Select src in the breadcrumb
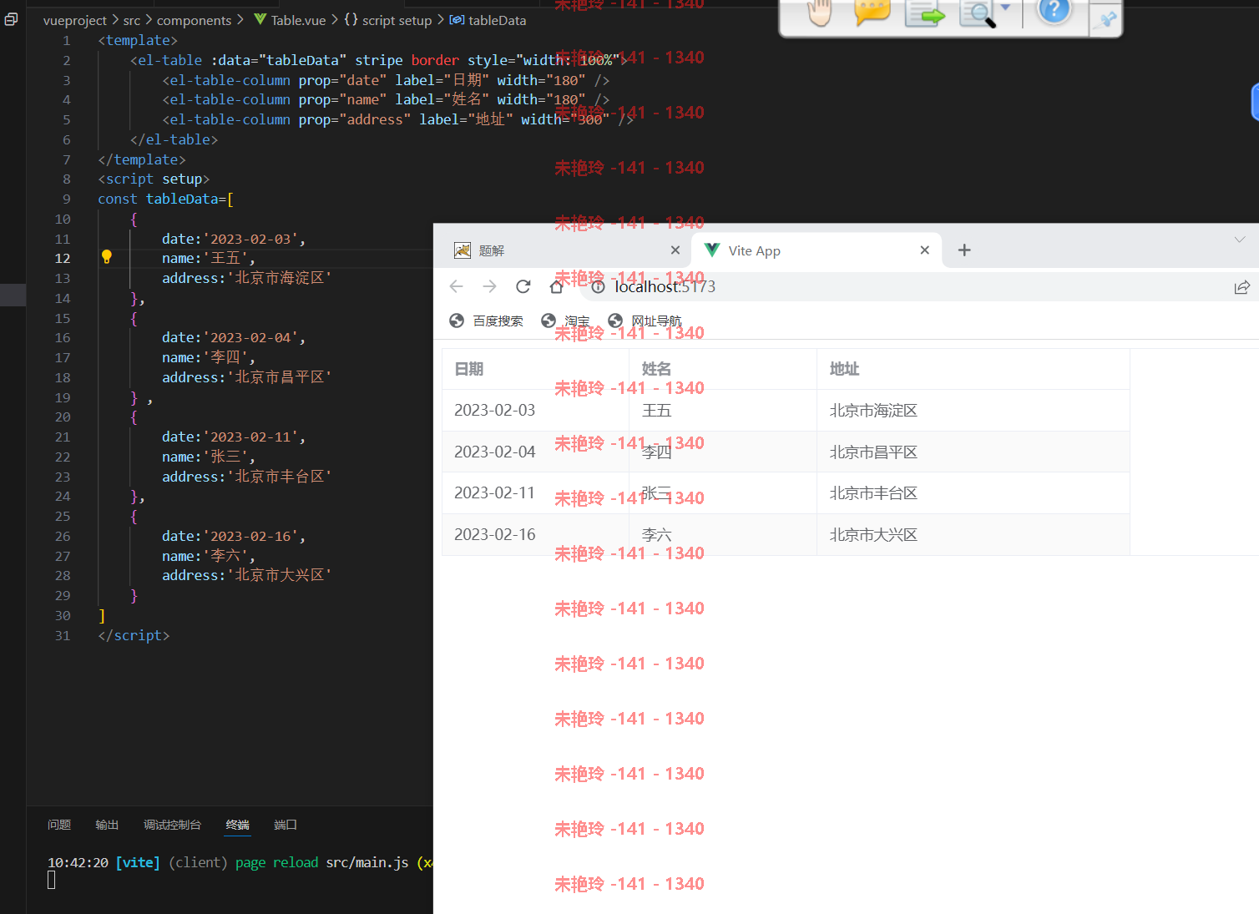The height and width of the screenshot is (914, 1259). [132, 20]
